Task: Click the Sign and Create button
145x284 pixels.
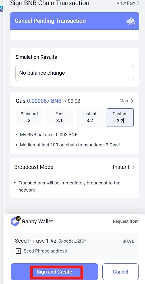Action: click(54, 272)
